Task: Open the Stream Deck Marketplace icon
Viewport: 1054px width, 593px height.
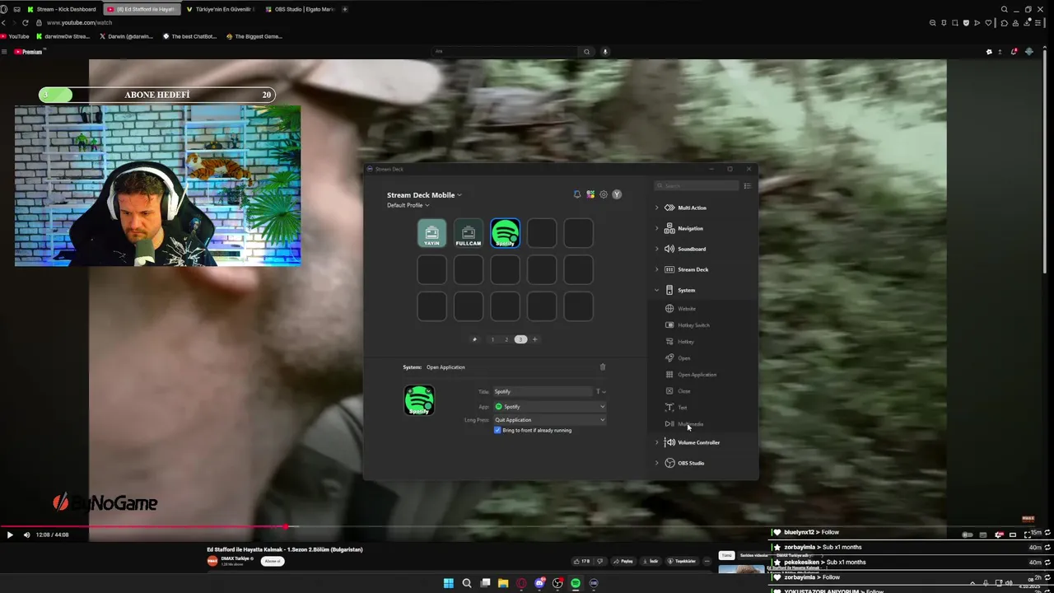Action: 590,194
